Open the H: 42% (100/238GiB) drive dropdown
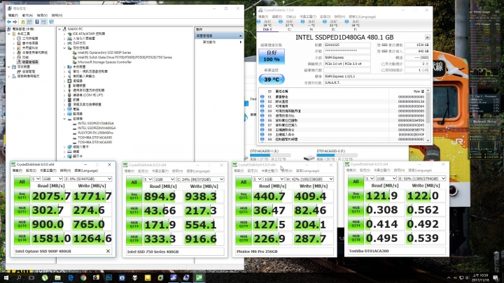This screenshot has width=504, height=283. coord(309,179)
